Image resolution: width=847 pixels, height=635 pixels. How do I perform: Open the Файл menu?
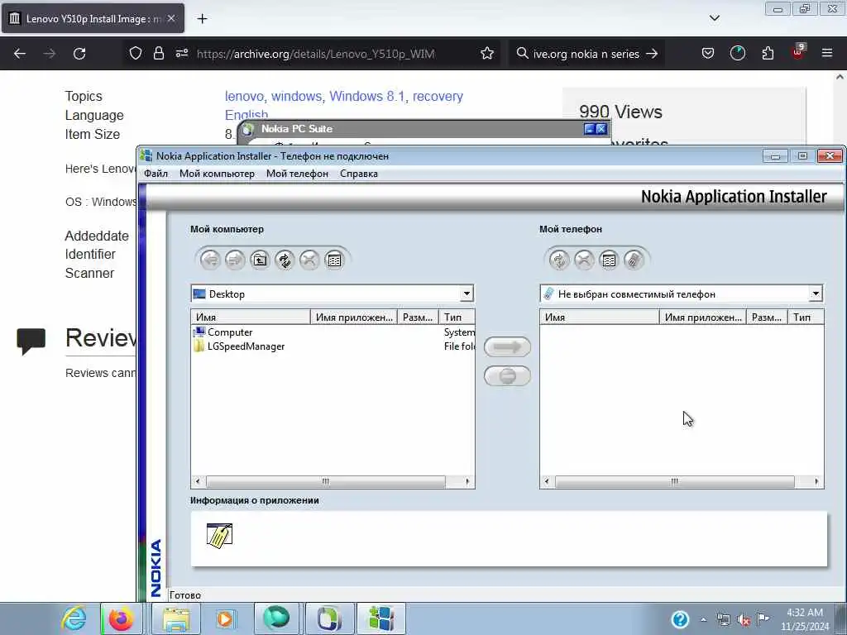click(156, 174)
